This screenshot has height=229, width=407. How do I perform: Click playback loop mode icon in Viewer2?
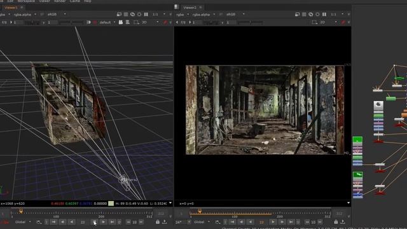point(217,222)
